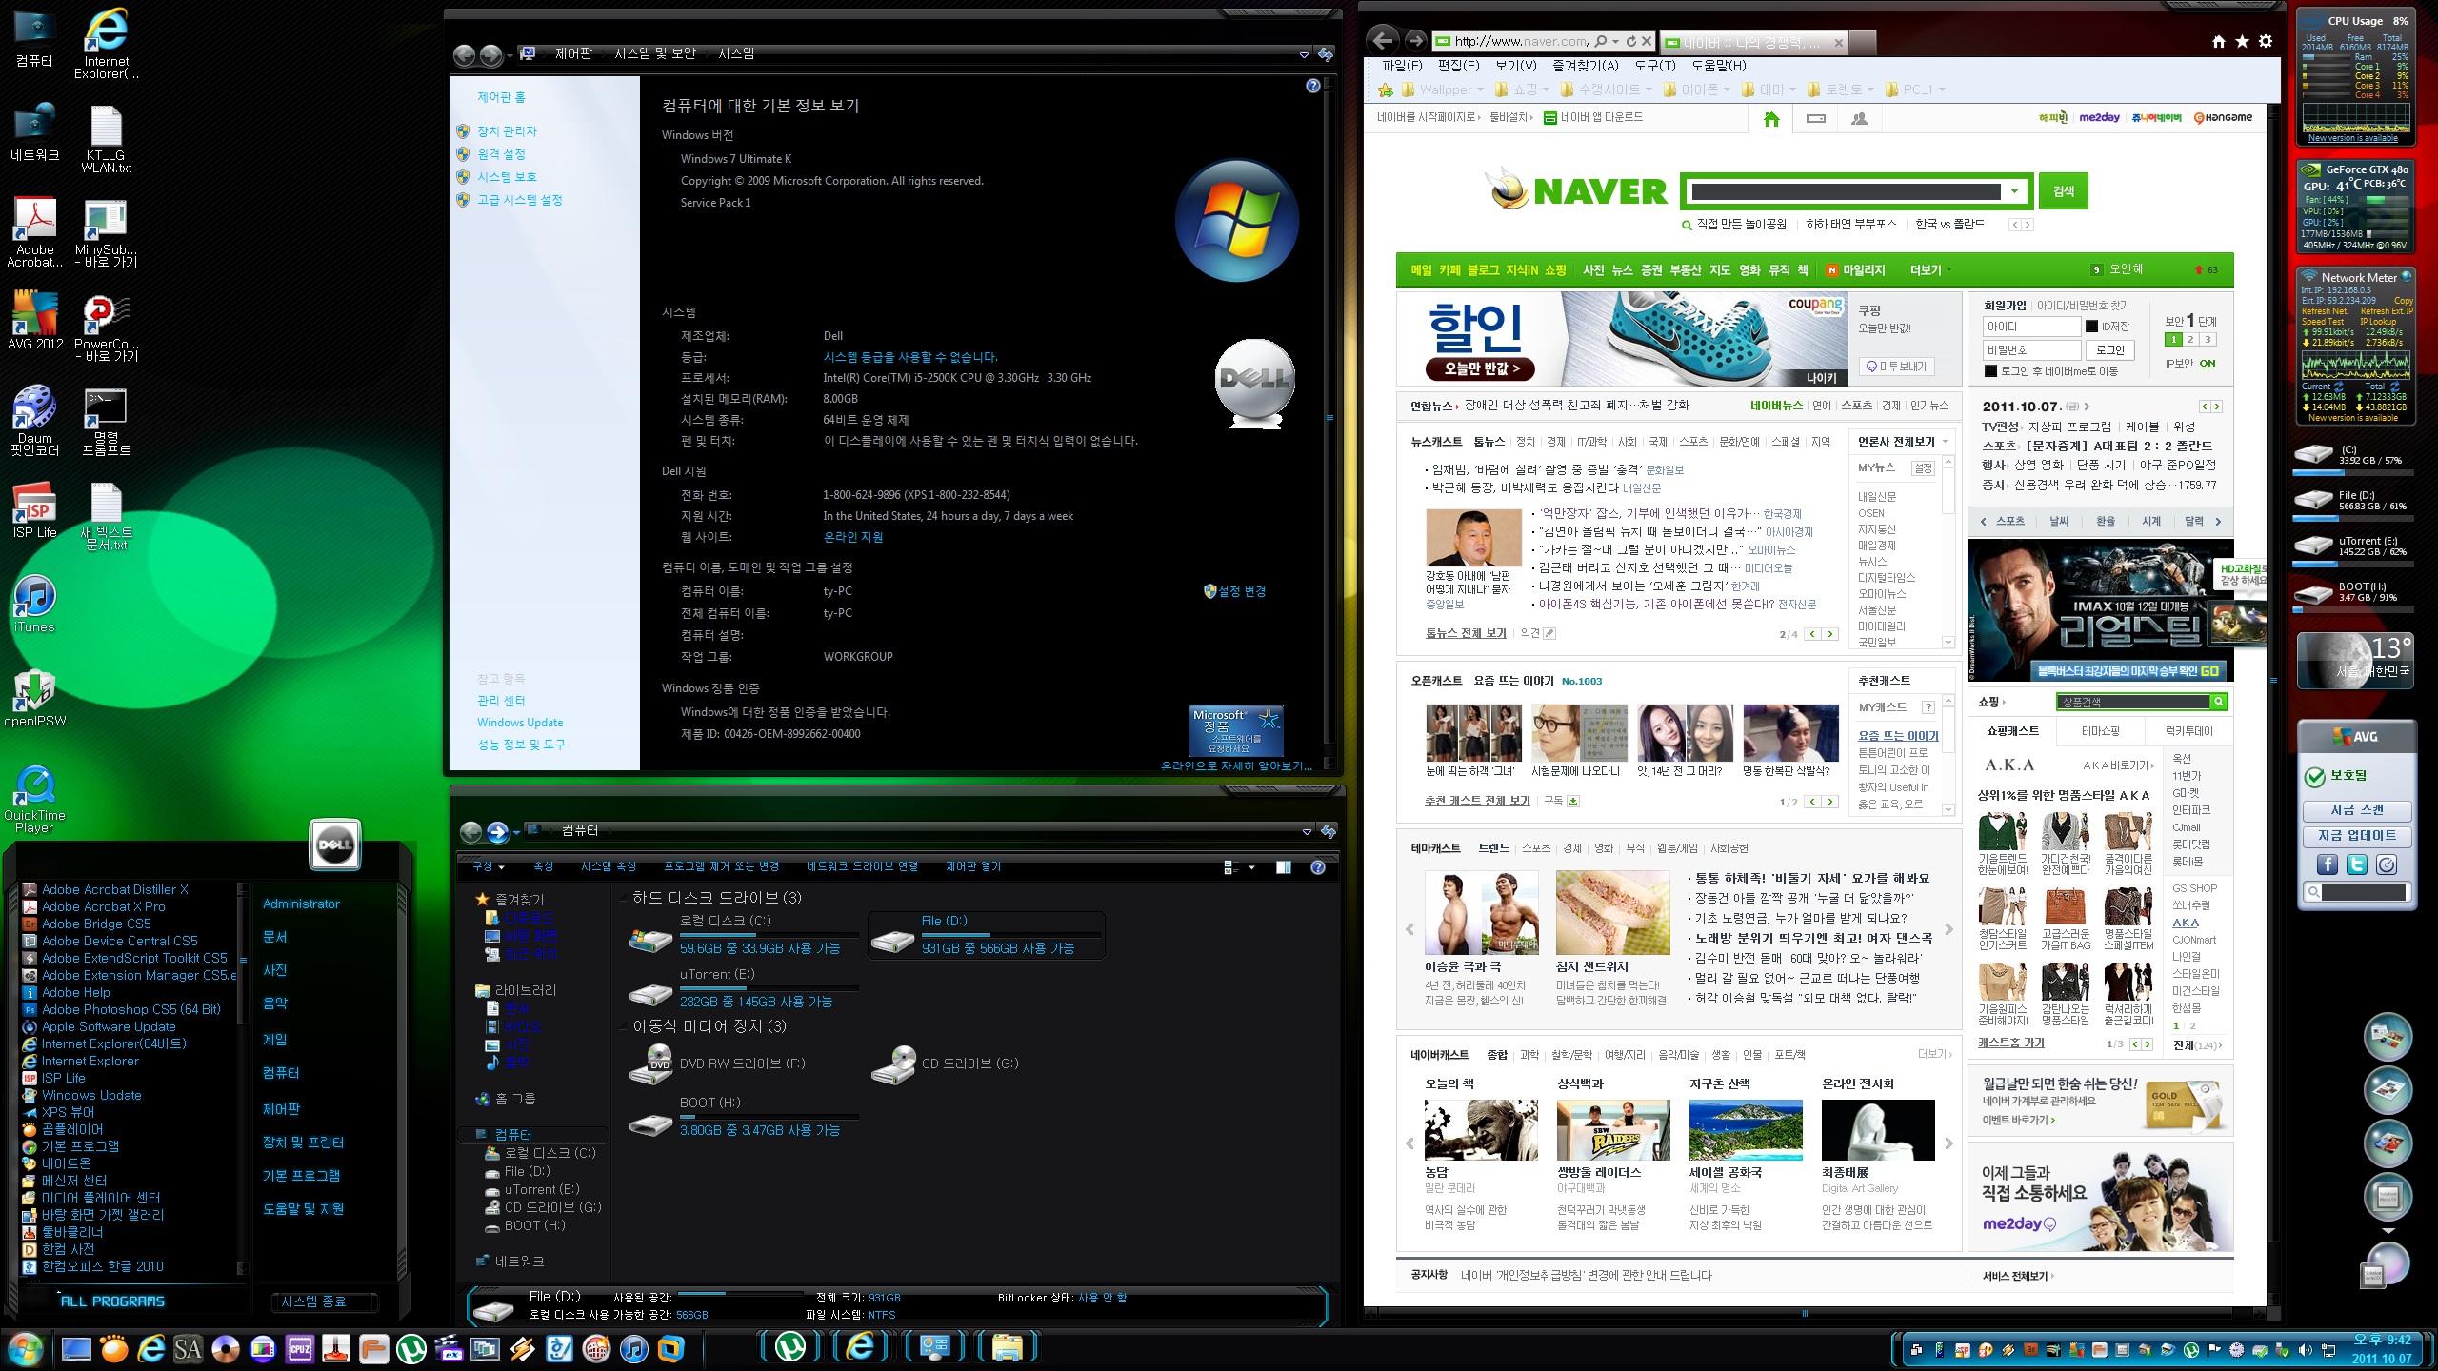This screenshot has height=1371, width=2438.
Task: Click ALL PROGRAMS in the Start menu
Action: [112, 1301]
